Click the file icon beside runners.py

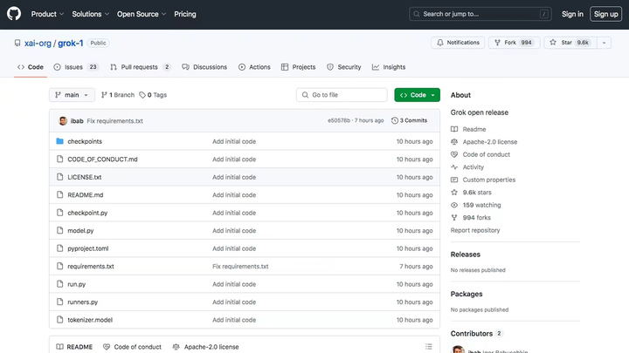[x=59, y=302]
